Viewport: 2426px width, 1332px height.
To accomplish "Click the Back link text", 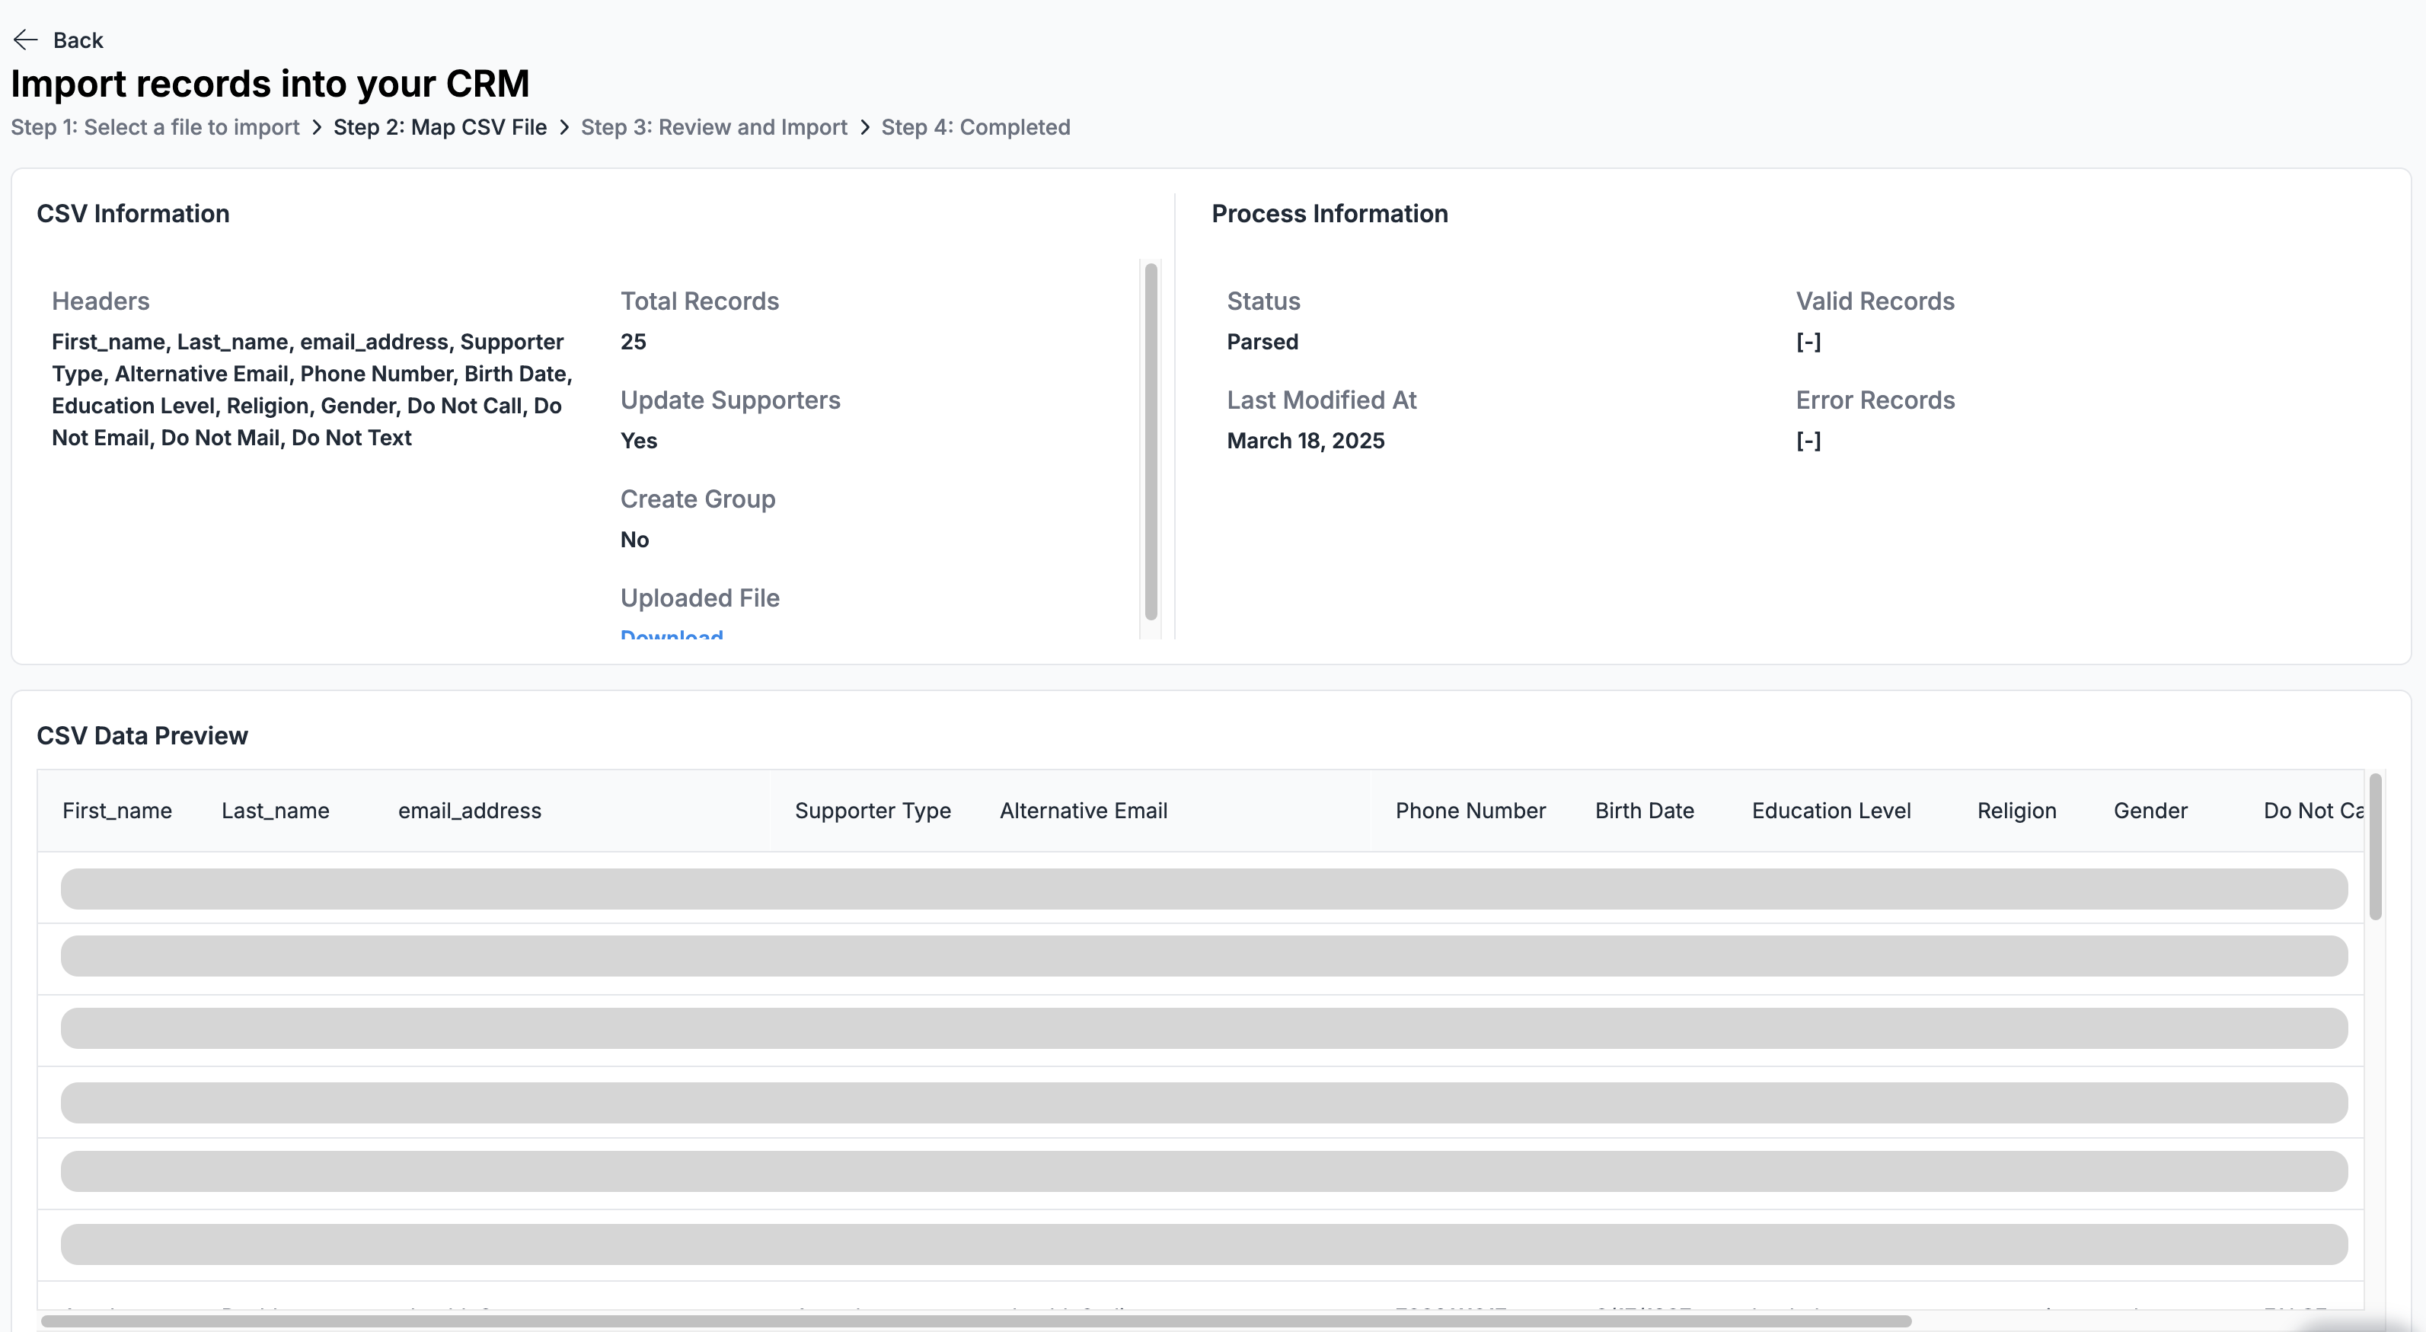I will pyautogui.click(x=78, y=40).
